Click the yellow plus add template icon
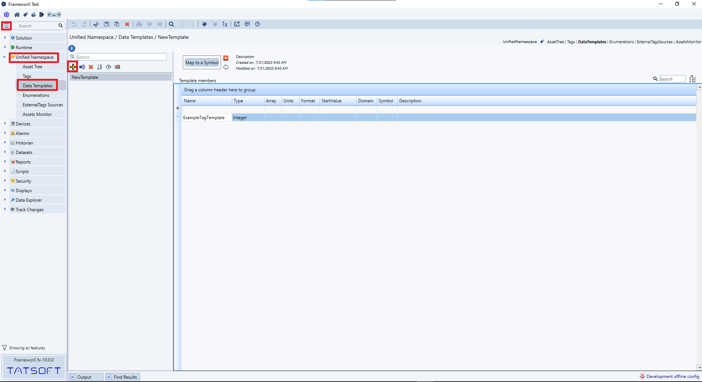The image size is (702, 382). pos(73,67)
